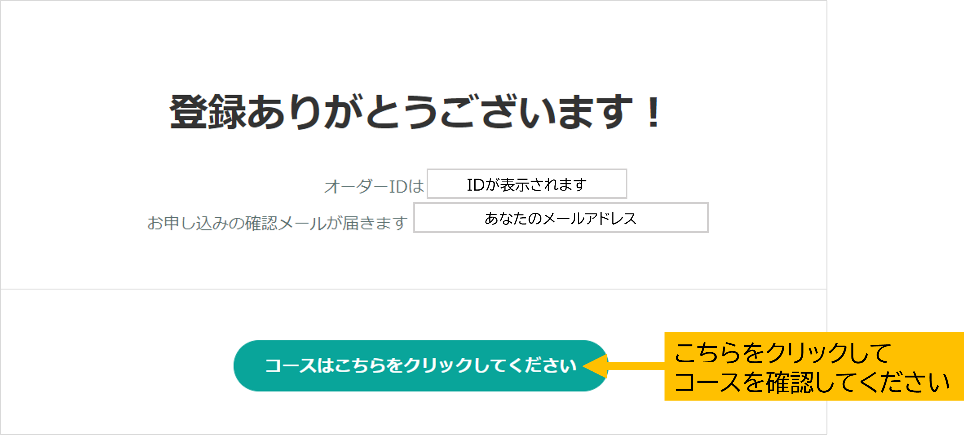Viewport: 966px width, 435px height.
Task: Select the IDが表示されます order ID box
Action: (527, 184)
